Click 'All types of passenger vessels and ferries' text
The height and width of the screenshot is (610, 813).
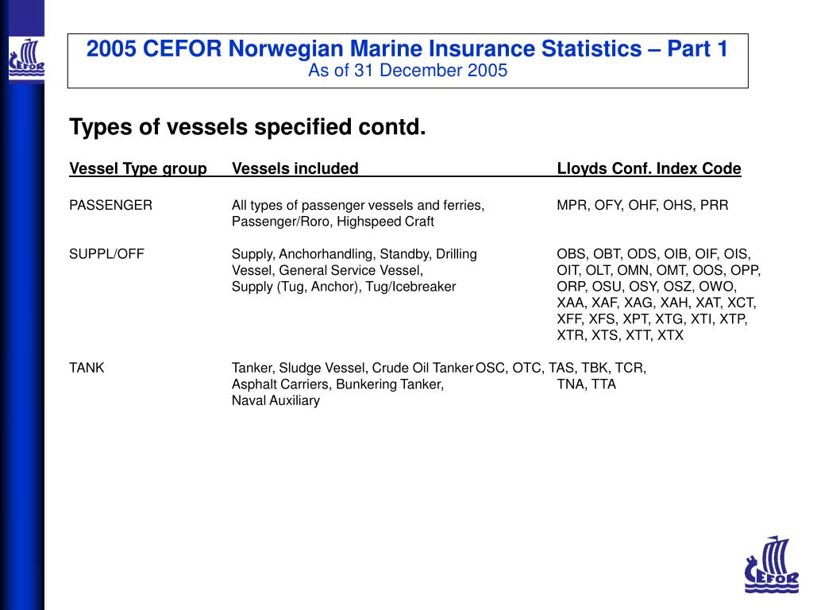[x=358, y=206]
